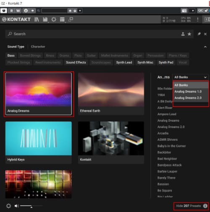Open the Analog Dreams library tile

(x=39, y=94)
